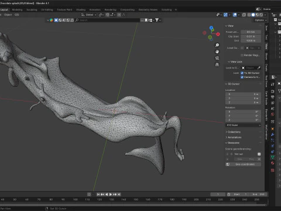Switch to the Sculpting workspace tab

tap(32, 9)
